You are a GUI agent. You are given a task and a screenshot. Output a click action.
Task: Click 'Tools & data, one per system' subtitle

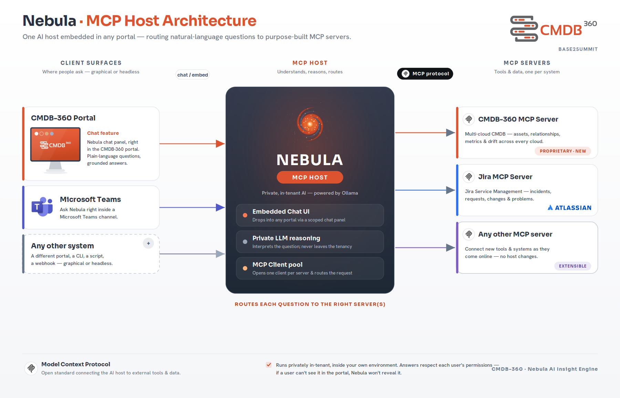click(x=527, y=72)
